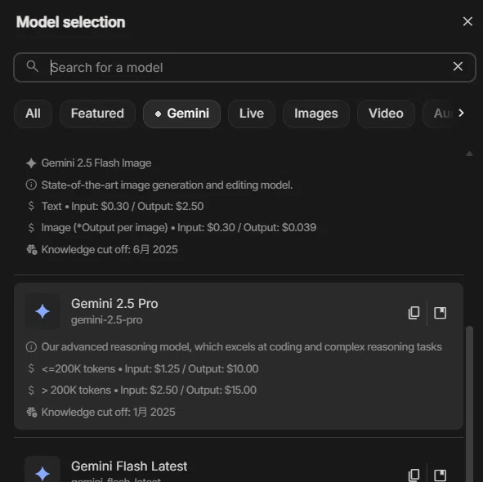Filter models by Live

pyautogui.click(x=252, y=114)
